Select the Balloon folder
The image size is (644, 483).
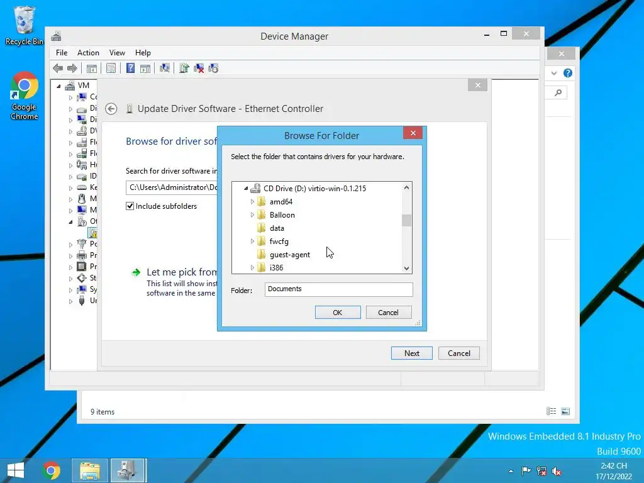[282, 215]
